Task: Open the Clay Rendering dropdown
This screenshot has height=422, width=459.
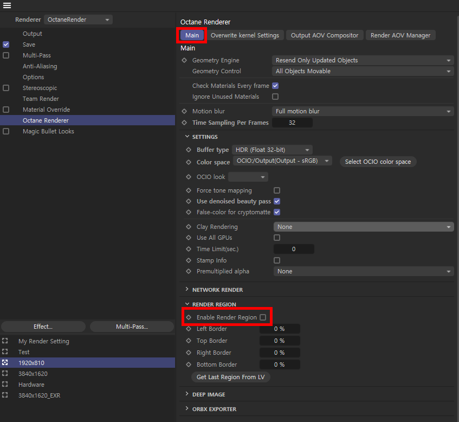Action: point(364,227)
